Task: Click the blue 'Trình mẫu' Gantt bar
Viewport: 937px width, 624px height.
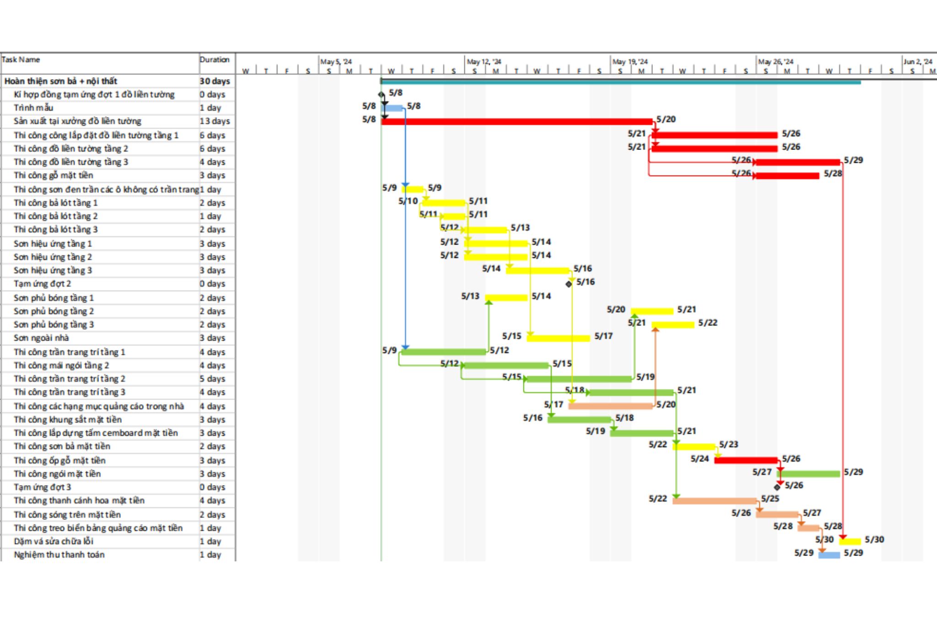Action: (x=393, y=108)
